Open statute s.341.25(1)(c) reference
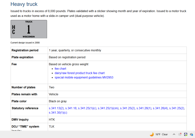195x138 pixels. (87, 108)
